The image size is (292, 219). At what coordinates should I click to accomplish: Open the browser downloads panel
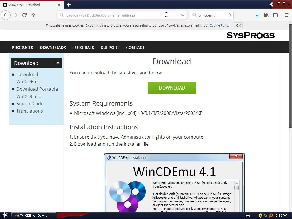coord(257,15)
